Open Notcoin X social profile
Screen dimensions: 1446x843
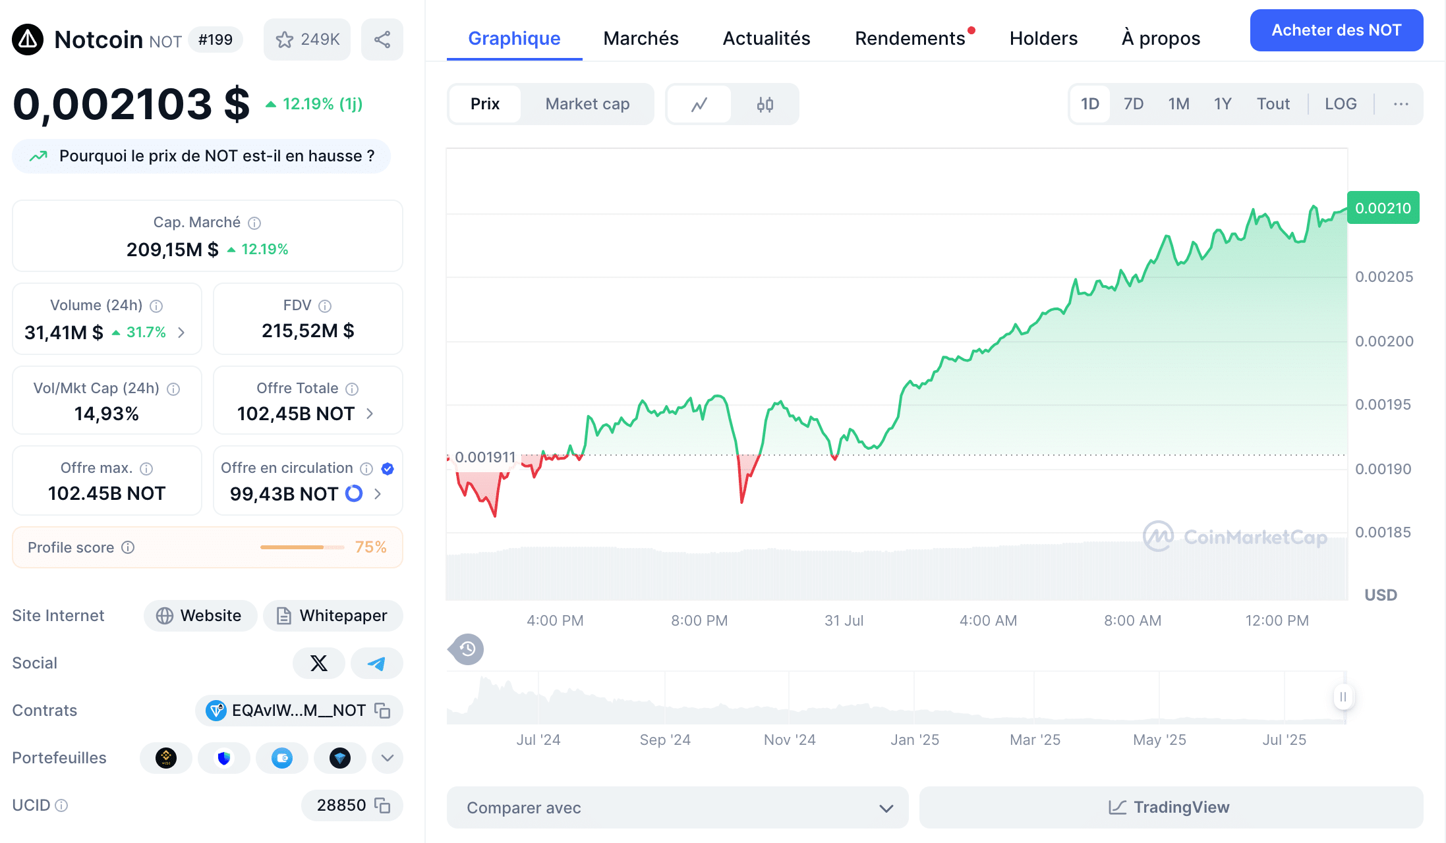point(319,663)
